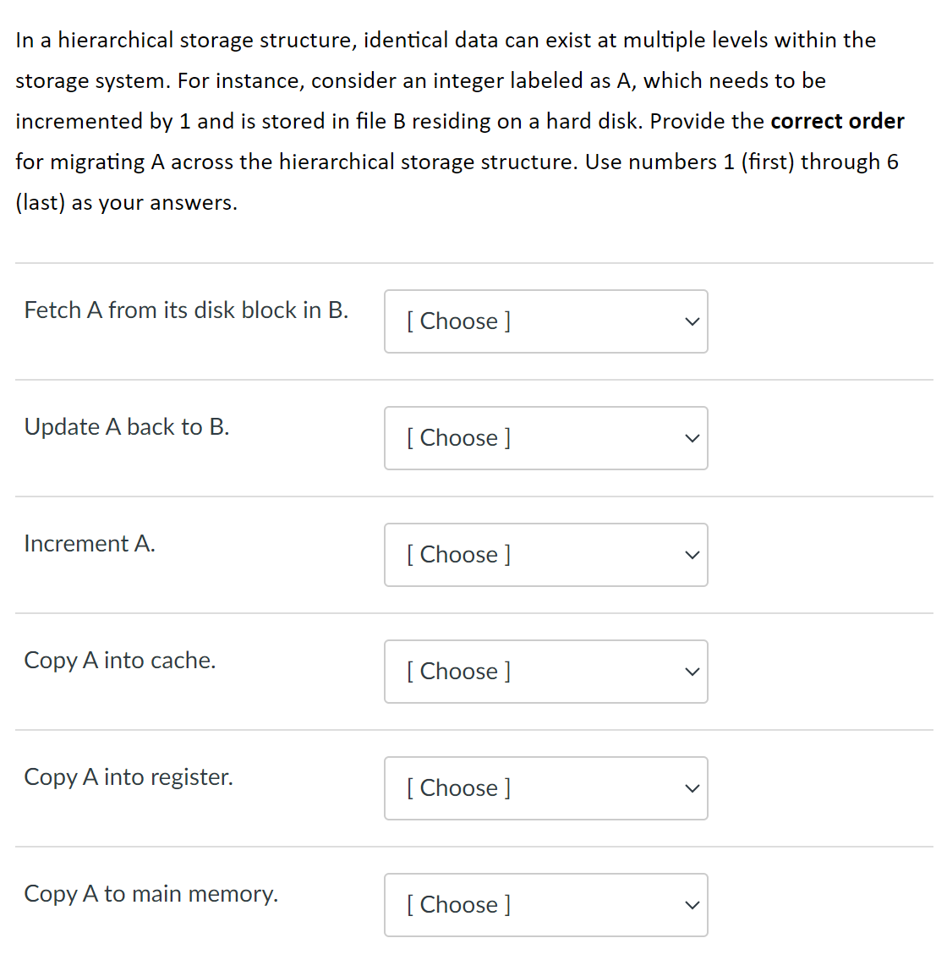Viewport: 947px width, 971px height.
Task: Click the label 'Copy A into cache'
Action: (x=119, y=661)
